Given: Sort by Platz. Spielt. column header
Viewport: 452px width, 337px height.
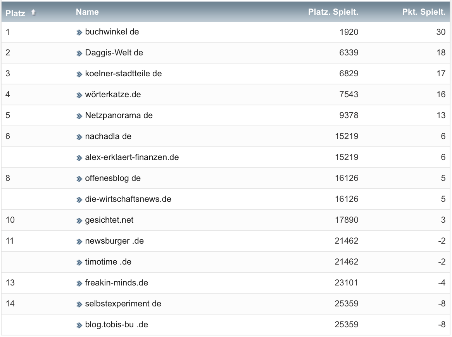Looking at the screenshot, I should [333, 12].
